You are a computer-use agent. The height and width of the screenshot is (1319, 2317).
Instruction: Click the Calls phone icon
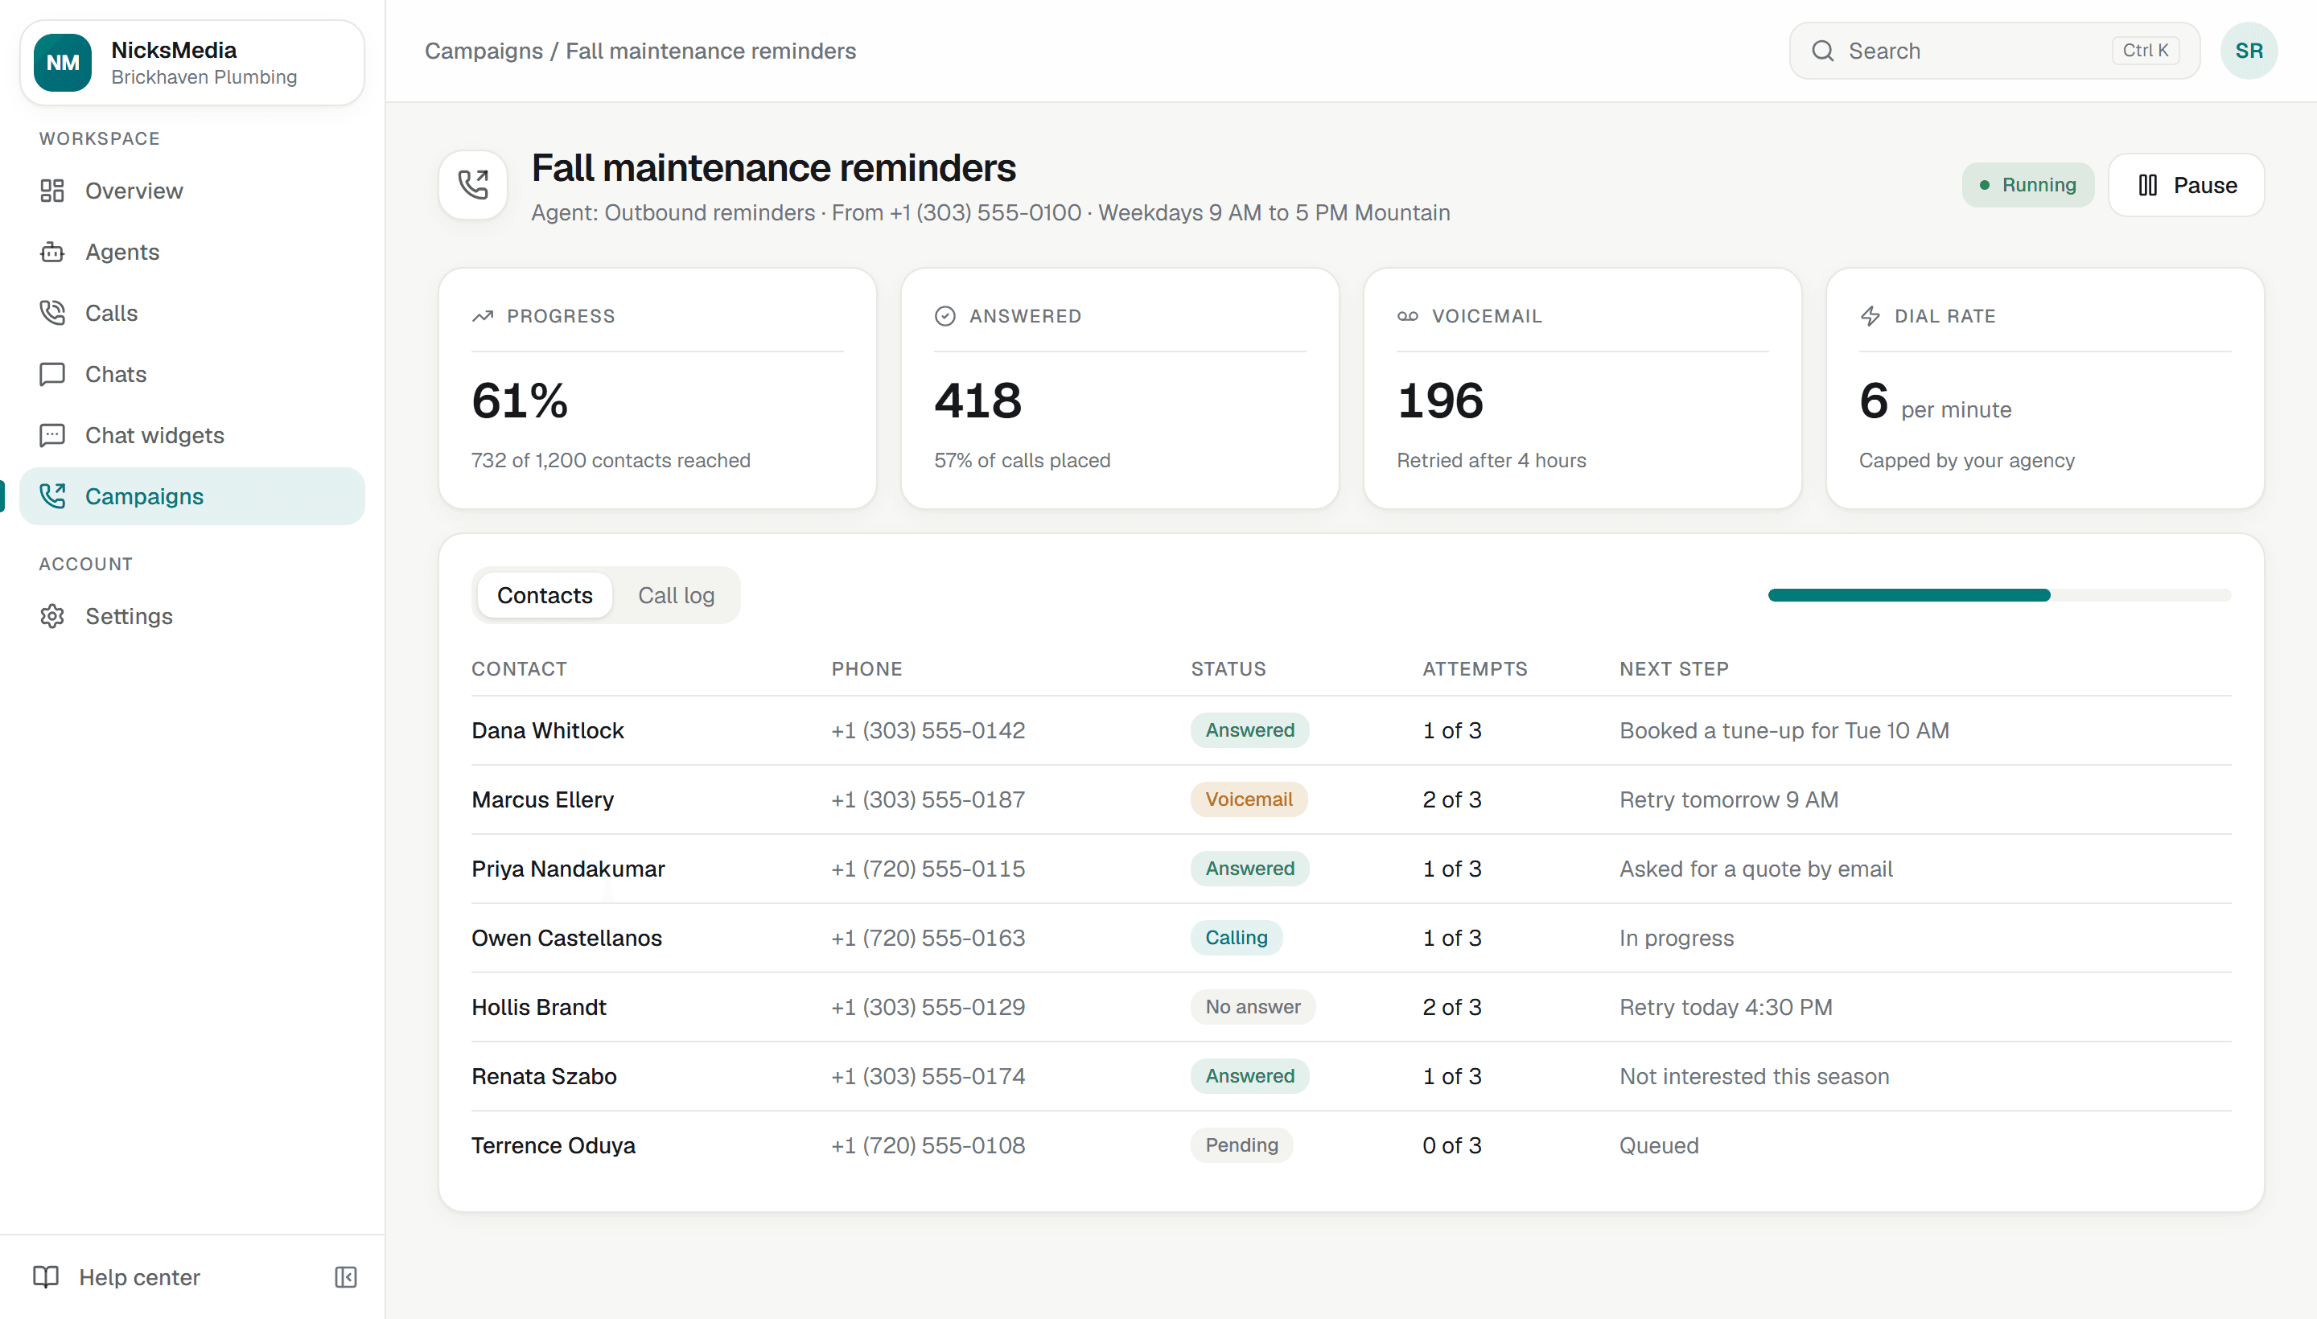52,314
